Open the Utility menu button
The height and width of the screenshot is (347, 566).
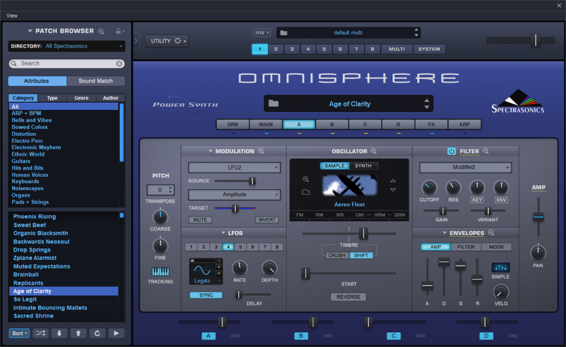[166, 41]
